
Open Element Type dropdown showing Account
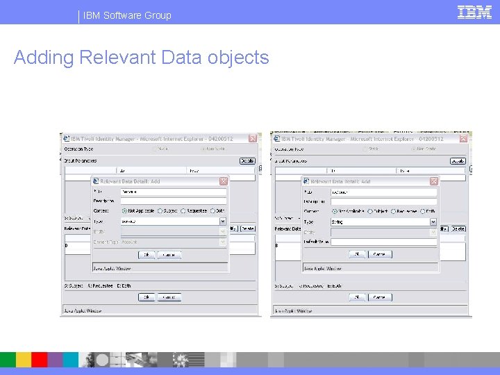click(x=223, y=242)
